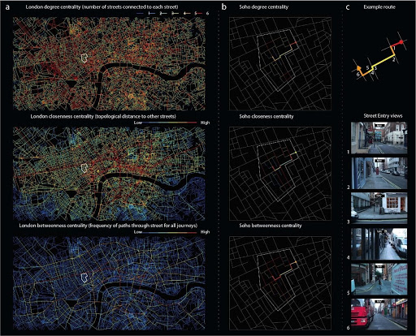
Task: Click legend value 4 in degree centrality legend
Action: (x=184, y=13)
